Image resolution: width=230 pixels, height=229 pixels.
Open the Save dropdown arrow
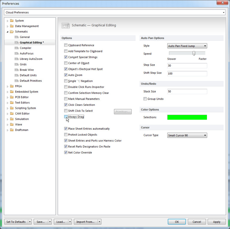50,222
